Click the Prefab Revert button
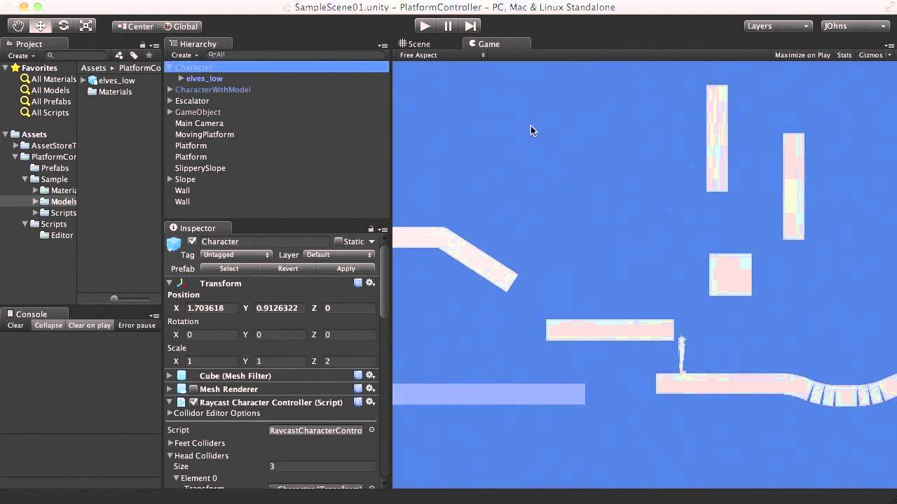 pyautogui.click(x=287, y=269)
